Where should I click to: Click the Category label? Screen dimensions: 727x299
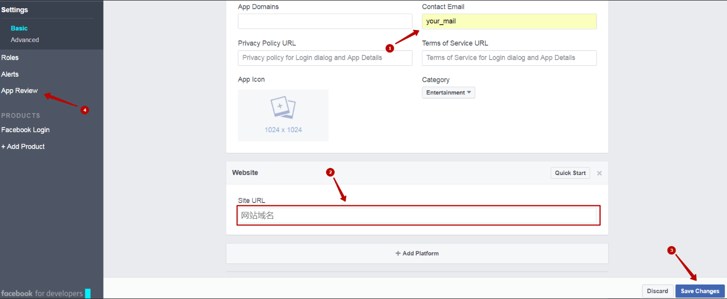tap(436, 80)
